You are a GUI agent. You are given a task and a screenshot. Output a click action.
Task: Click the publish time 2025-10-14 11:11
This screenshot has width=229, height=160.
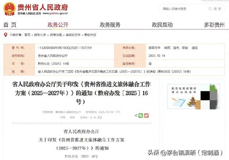[109, 112]
